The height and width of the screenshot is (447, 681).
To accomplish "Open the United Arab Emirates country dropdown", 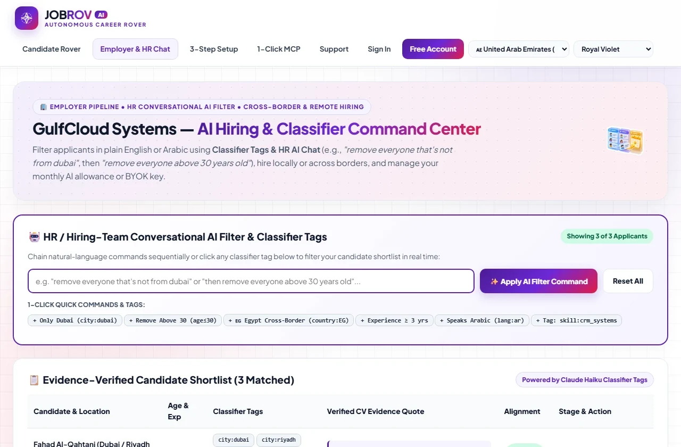I will pos(519,49).
